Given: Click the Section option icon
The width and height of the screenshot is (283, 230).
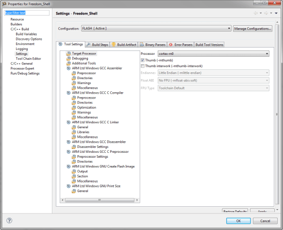Looking at the screenshot, I should coord(74,176).
